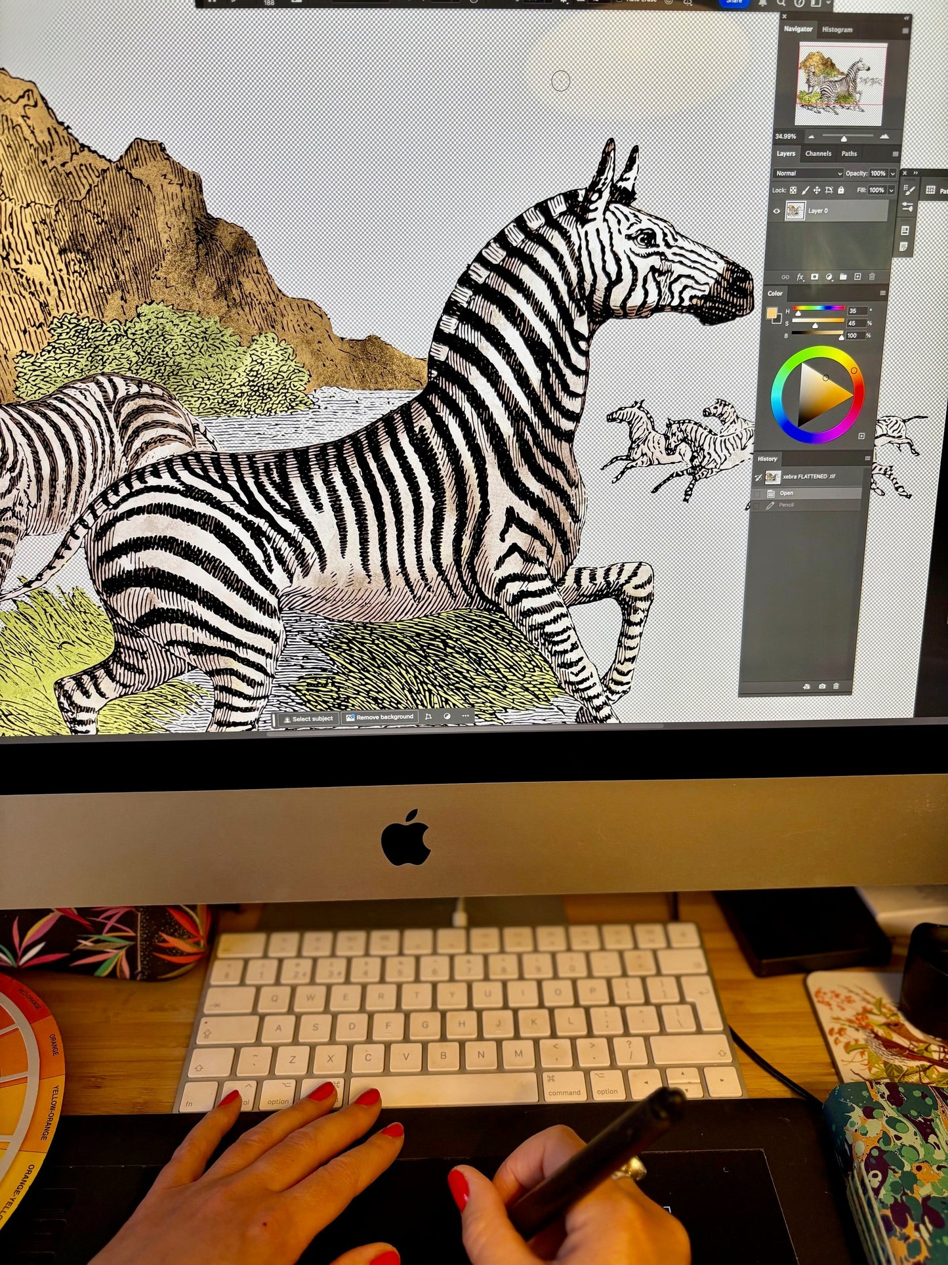The height and width of the screenshot is (1265, 948).
Task: Open the Patterns panel icon
Action: [x=930, y=190]
